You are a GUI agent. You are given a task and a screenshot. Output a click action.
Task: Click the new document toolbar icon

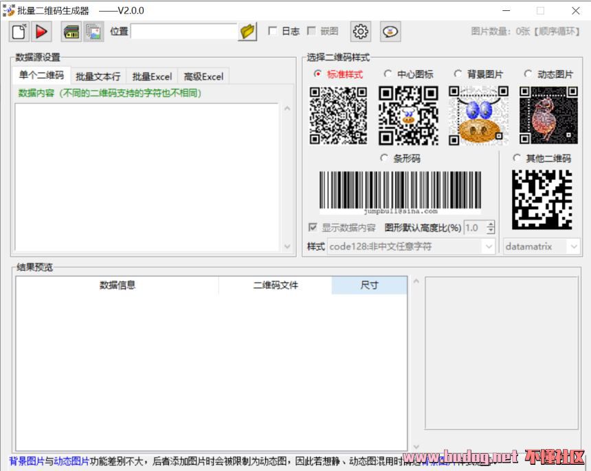pyautogui.click(x=19, y=31)
